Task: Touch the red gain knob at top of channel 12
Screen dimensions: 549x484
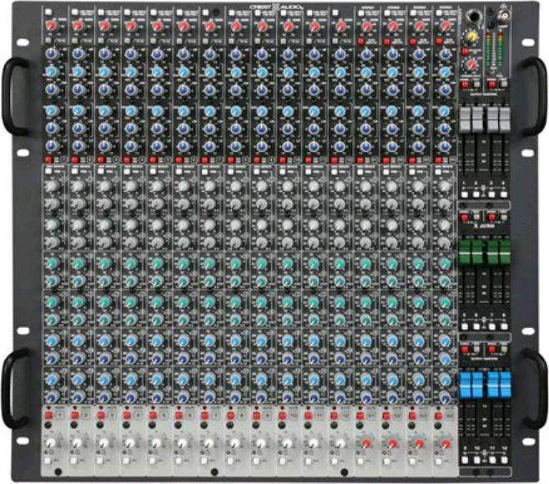Action: click(x=340, y=25)
